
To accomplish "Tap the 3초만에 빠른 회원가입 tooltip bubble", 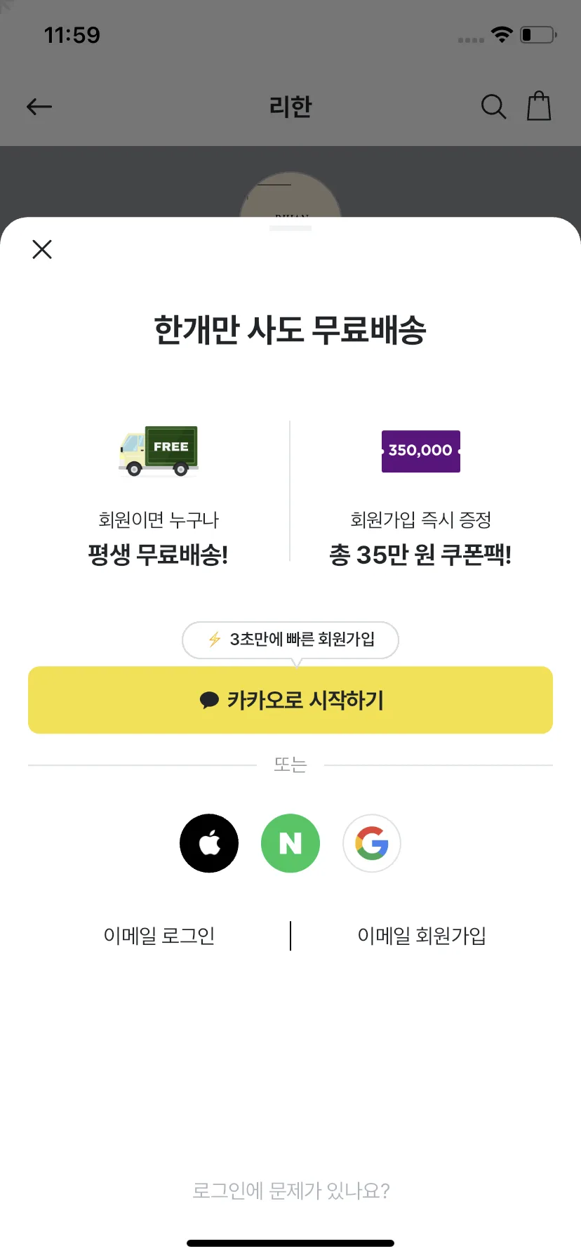I will click(x=290, y=640).
